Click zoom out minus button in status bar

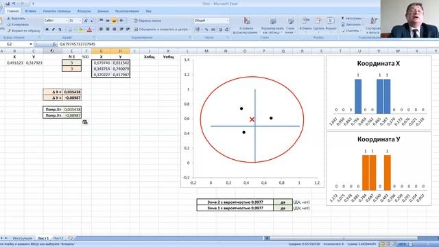click(410, 244)
